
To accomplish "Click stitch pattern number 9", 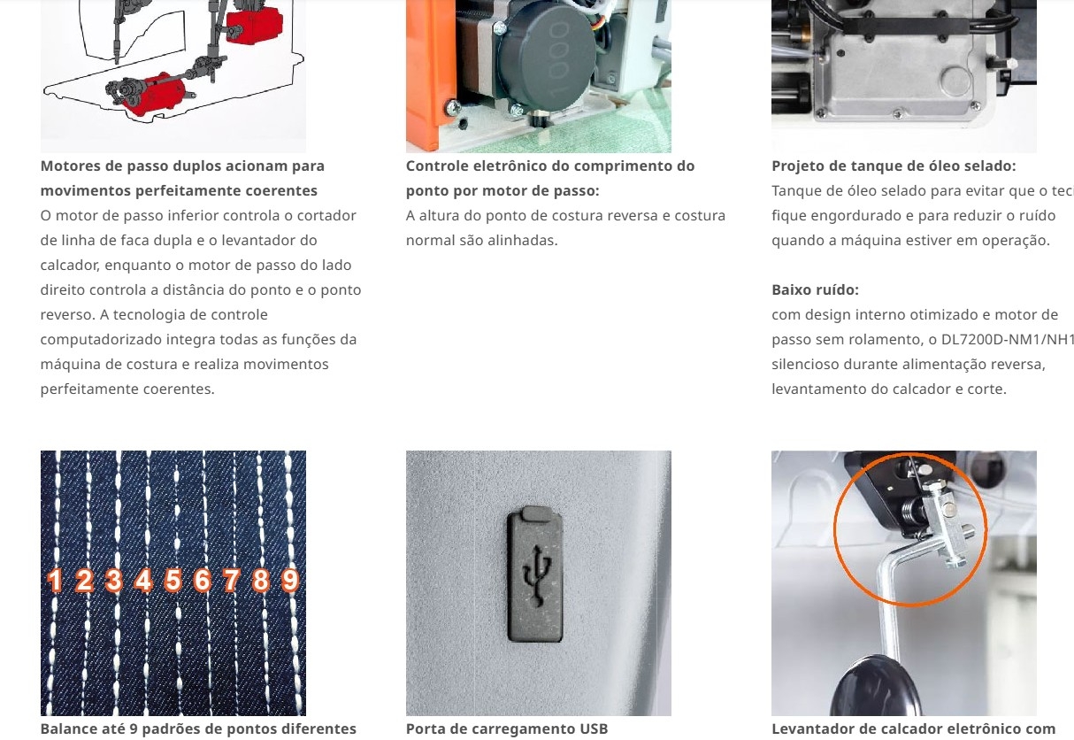I will pyautogui.click(x=290, y=581).
